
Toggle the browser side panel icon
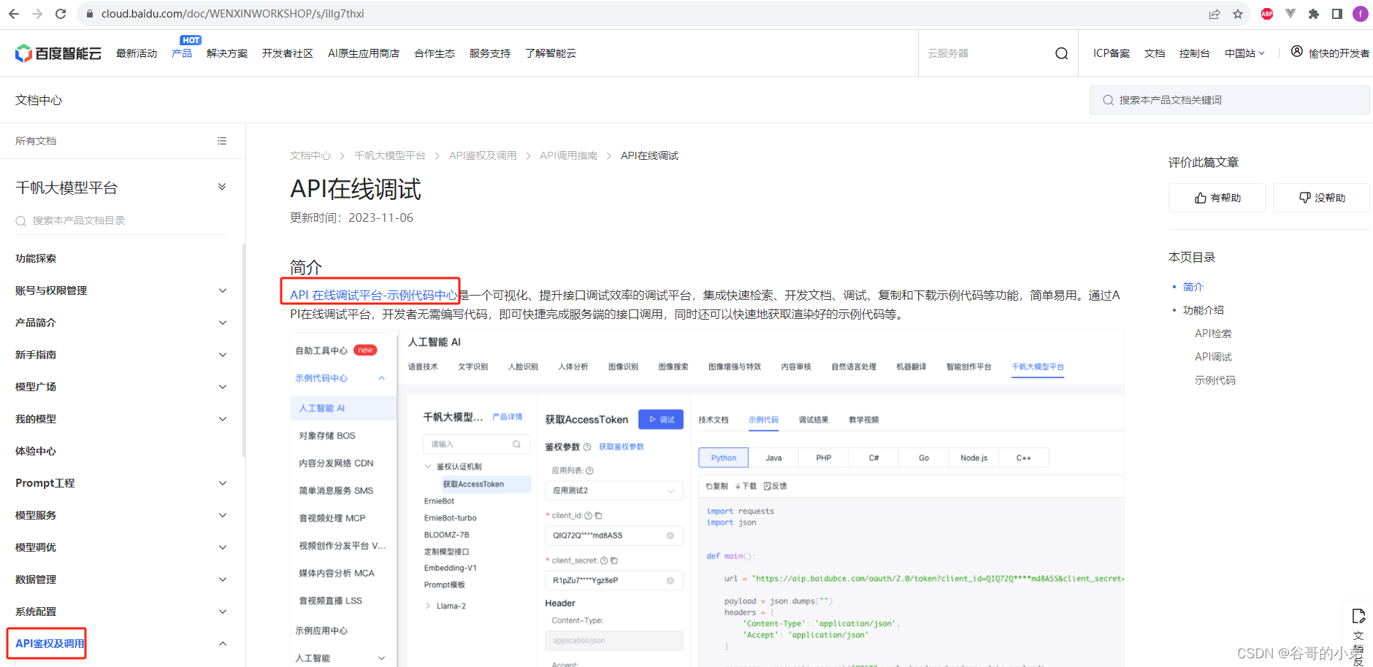pyautogui.click(x=1337, y=14)
